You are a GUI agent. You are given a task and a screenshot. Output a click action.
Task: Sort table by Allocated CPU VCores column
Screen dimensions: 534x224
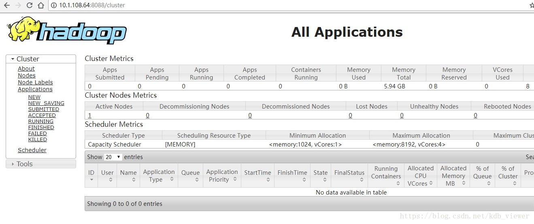tap(421, 176)
